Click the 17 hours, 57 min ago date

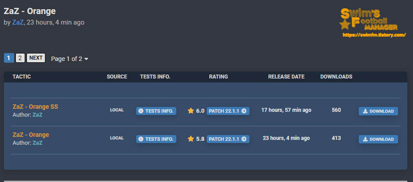[x=286, y=110]
